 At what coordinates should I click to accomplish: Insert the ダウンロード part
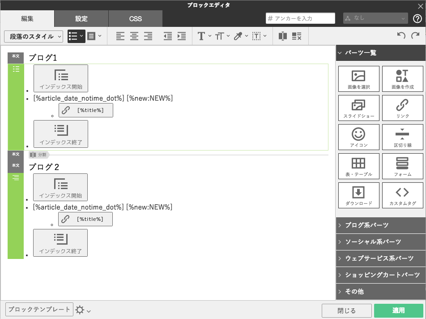[358, 195]
